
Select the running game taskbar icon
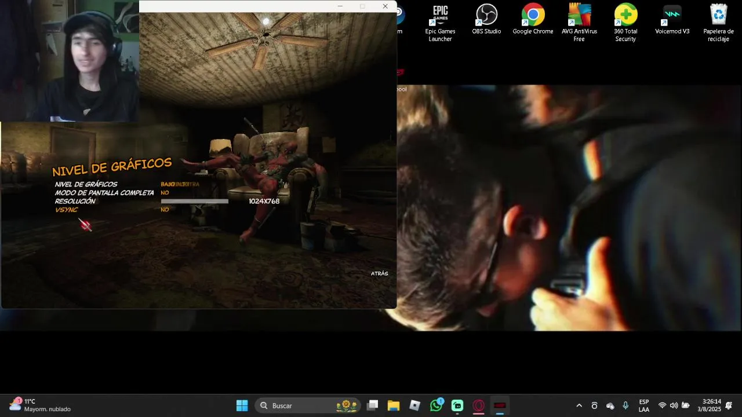tap(500, 405)
